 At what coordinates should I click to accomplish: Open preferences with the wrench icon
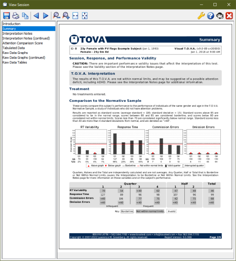[x=201, y=16]
